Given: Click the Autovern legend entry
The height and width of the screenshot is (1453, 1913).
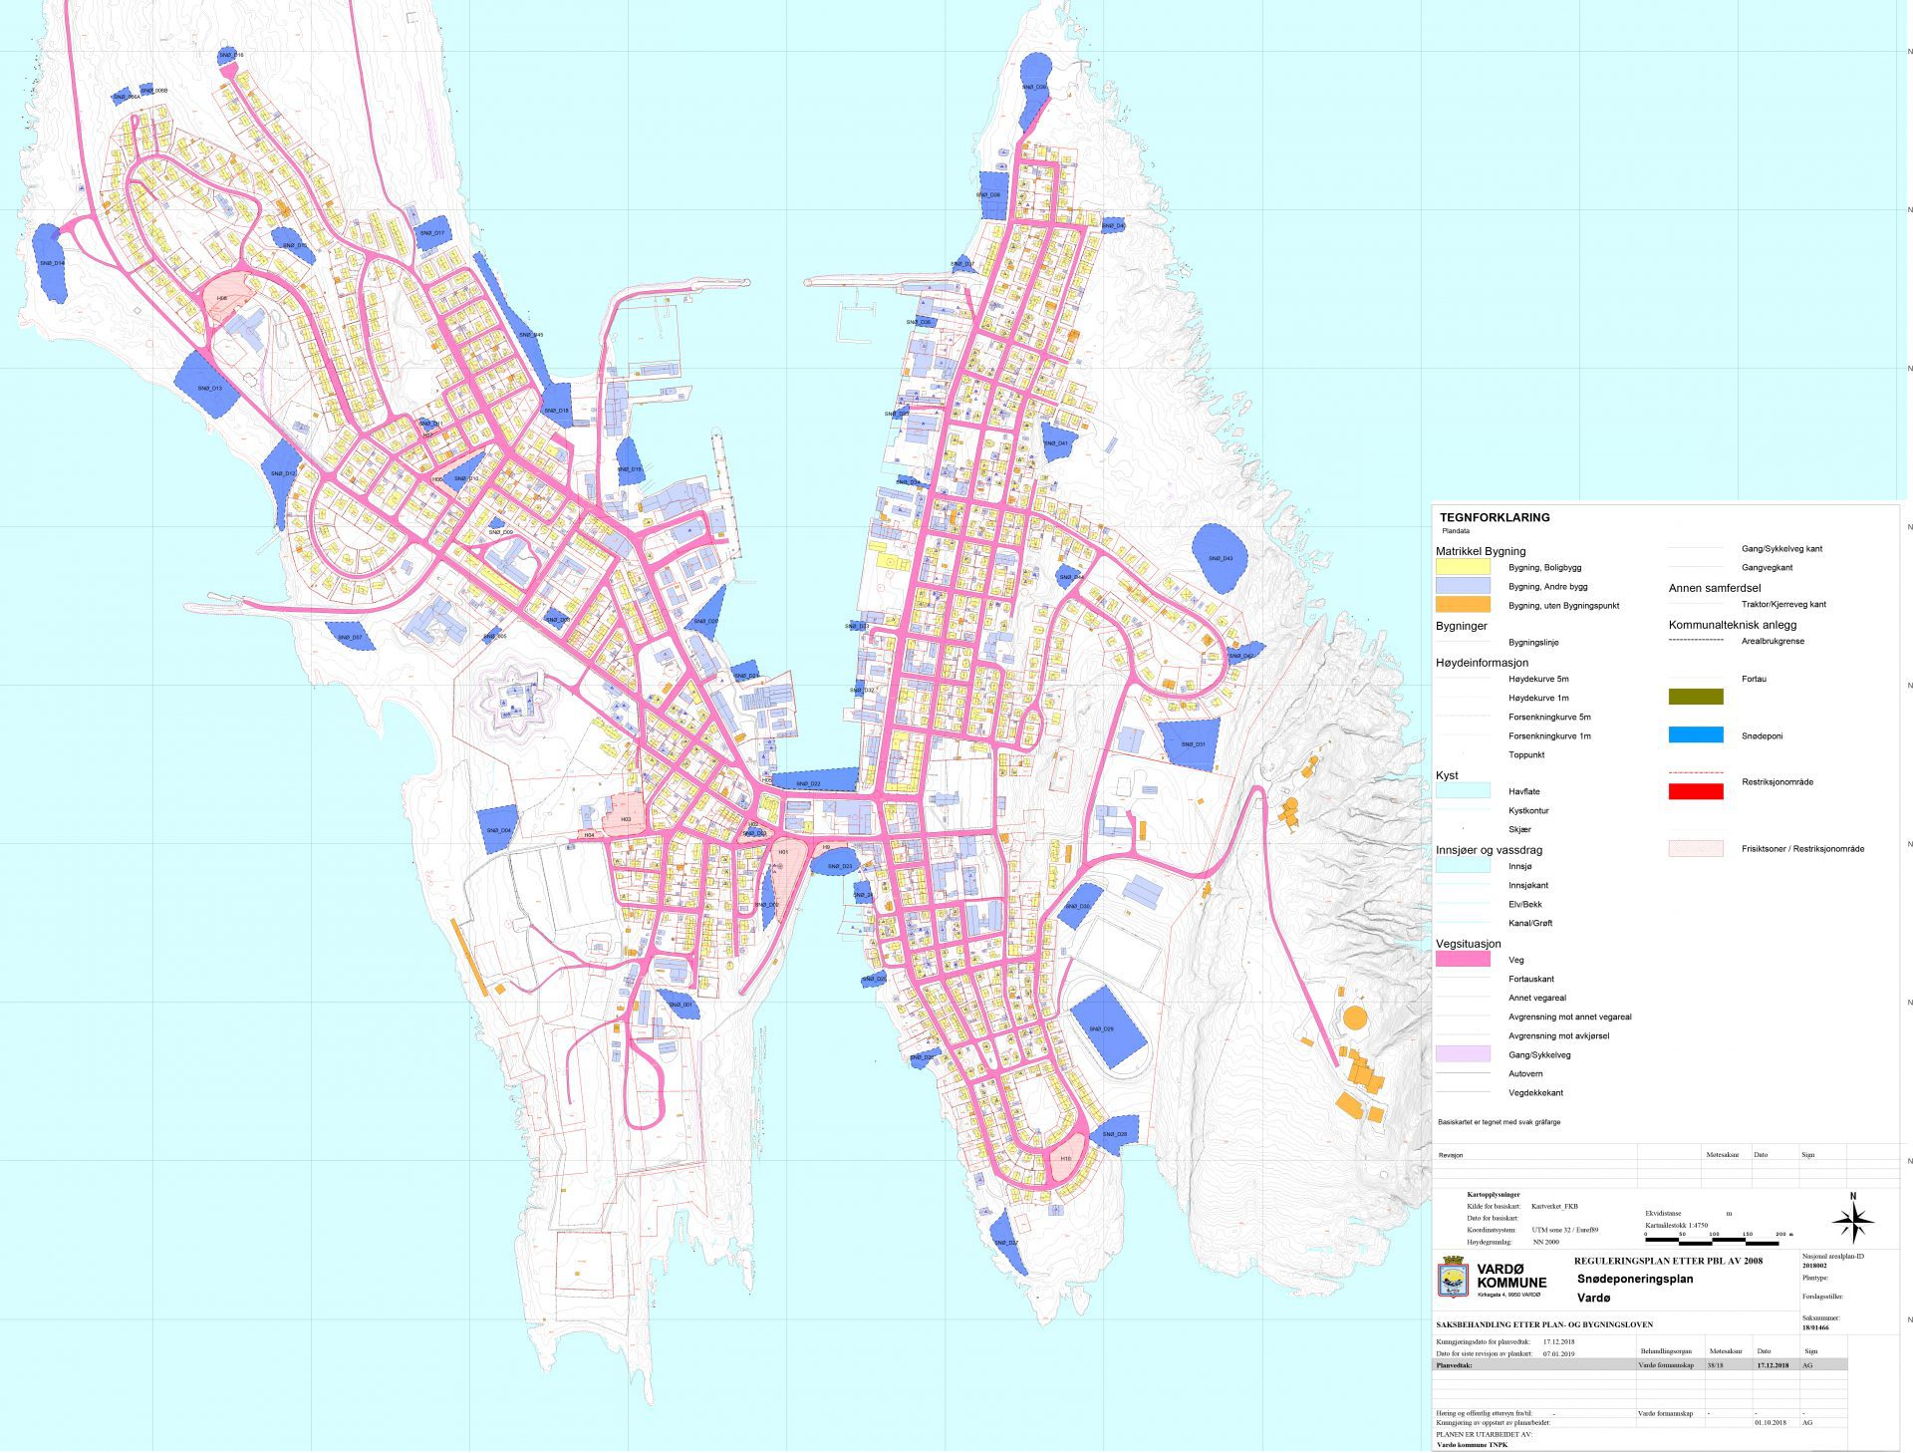Looking at the screenshot, I should (x=1525, y=1074).
